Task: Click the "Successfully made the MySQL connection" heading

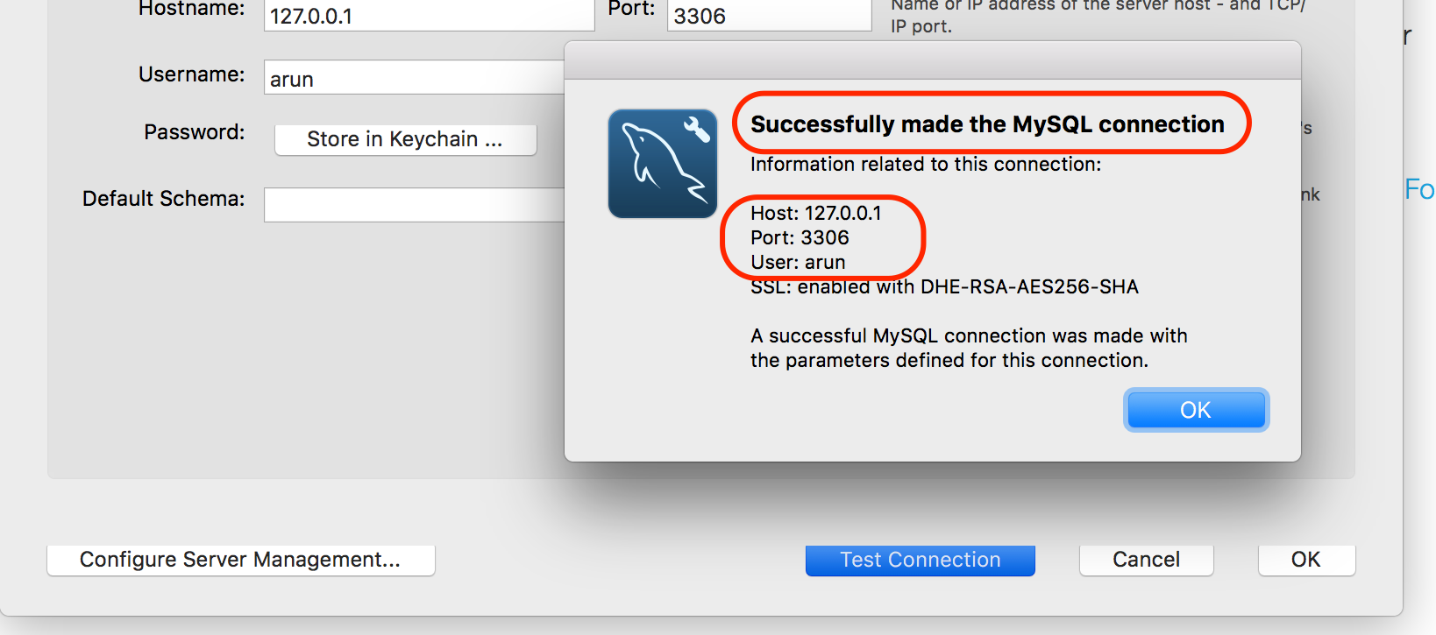Action: pos(987,124)
